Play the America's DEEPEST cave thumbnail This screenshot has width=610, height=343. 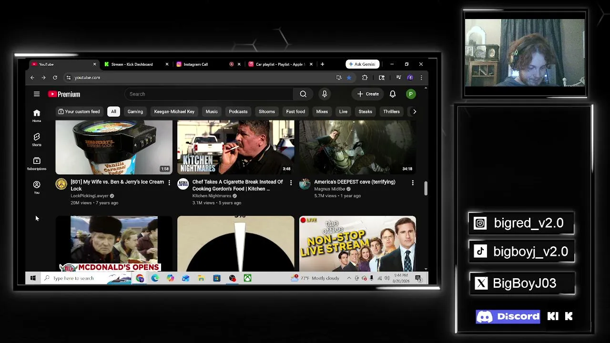click(357, 147)
